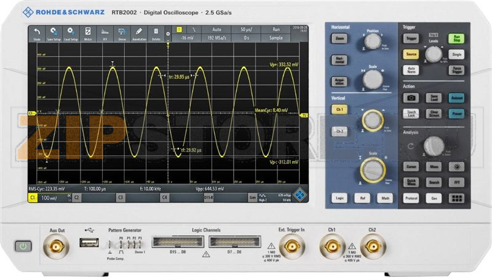This screenshot has height=277, width=492.
Task: Open the 50 µs/ timebase field
Action: pyautogui.click(x=246, y=29)
